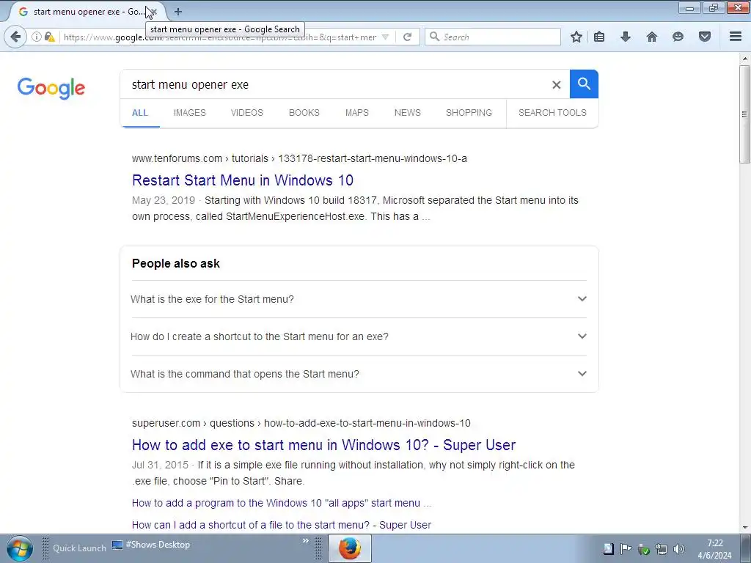
Task: Click the first tray icon beside the flag
Action: click(x=608, y=548)
